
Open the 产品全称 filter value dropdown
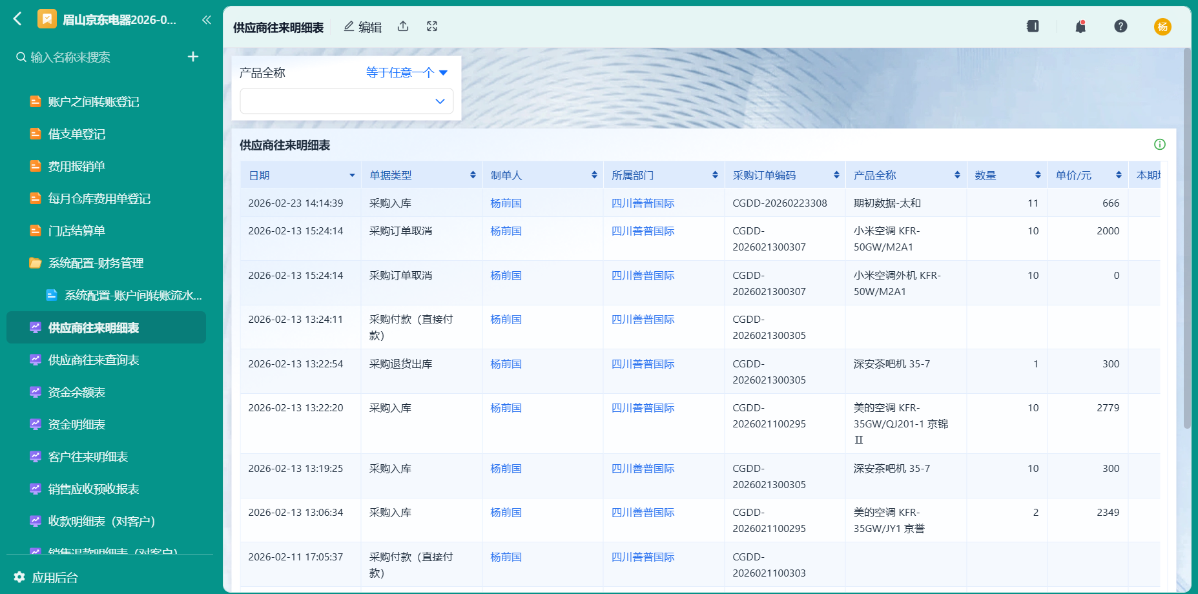[347, 101]
